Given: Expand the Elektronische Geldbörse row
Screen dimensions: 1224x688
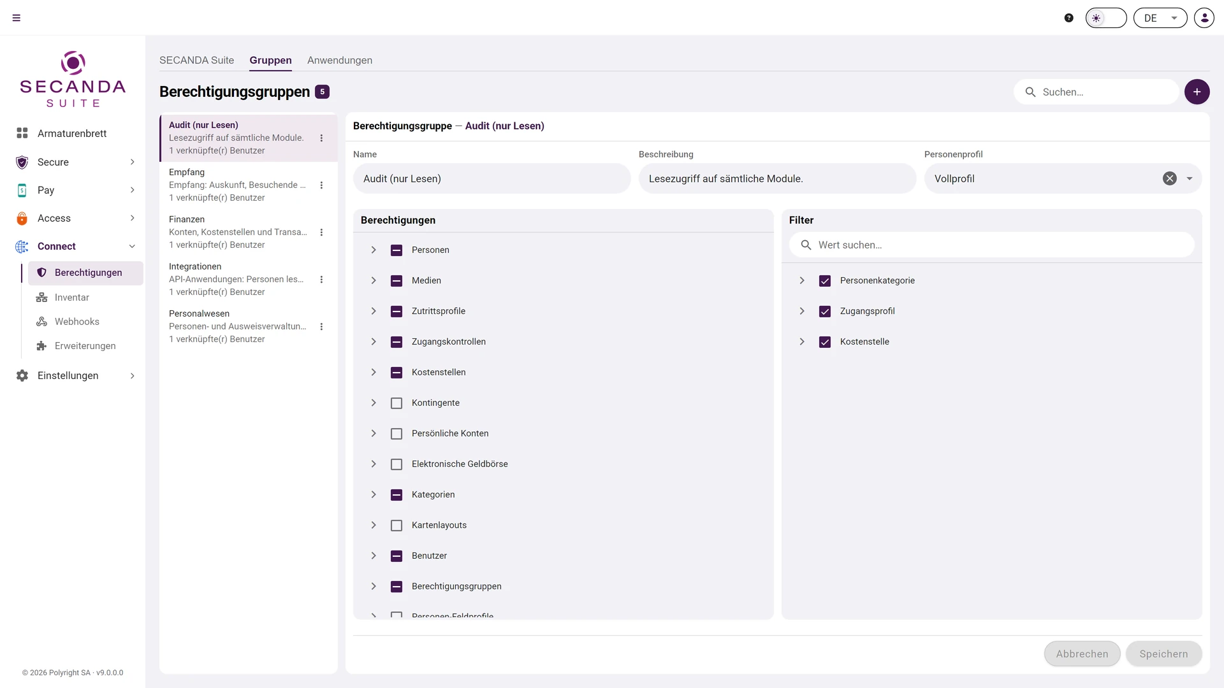Looking at the screenshot, I should [374, 464].
